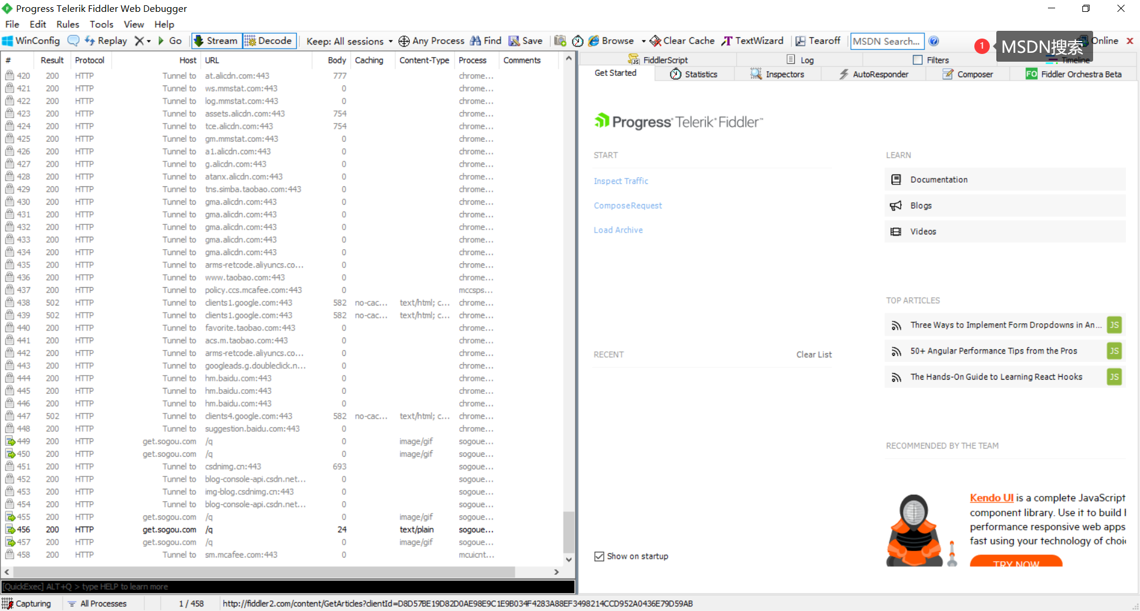
Task: Open the Tools menu
Action: (x=102, y=24)
